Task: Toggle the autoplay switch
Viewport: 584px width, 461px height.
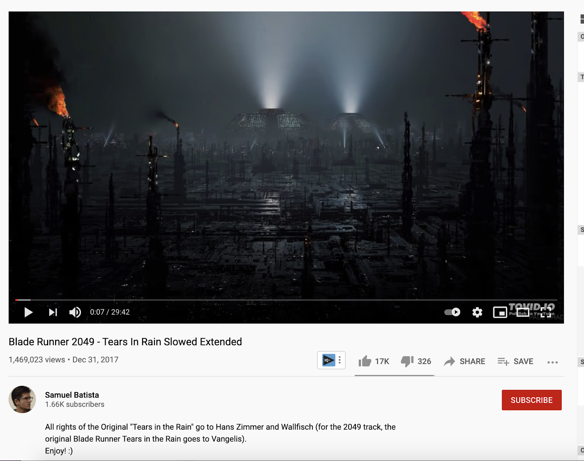Action: 452,312
